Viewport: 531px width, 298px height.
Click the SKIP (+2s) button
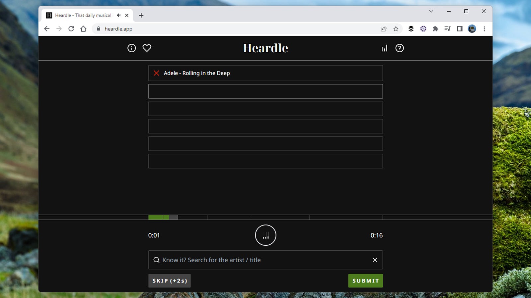(170, 280)
